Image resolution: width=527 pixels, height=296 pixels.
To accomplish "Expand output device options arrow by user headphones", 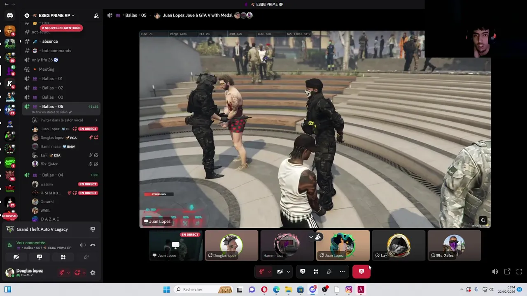I will [x=84, y=273].
